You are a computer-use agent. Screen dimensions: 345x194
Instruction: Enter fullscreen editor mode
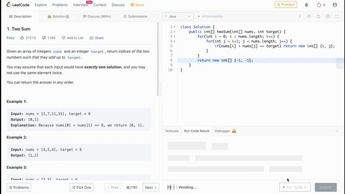pos(337,16)
